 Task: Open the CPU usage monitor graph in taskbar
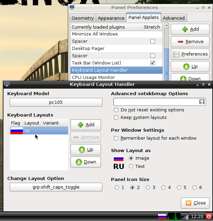174,217
